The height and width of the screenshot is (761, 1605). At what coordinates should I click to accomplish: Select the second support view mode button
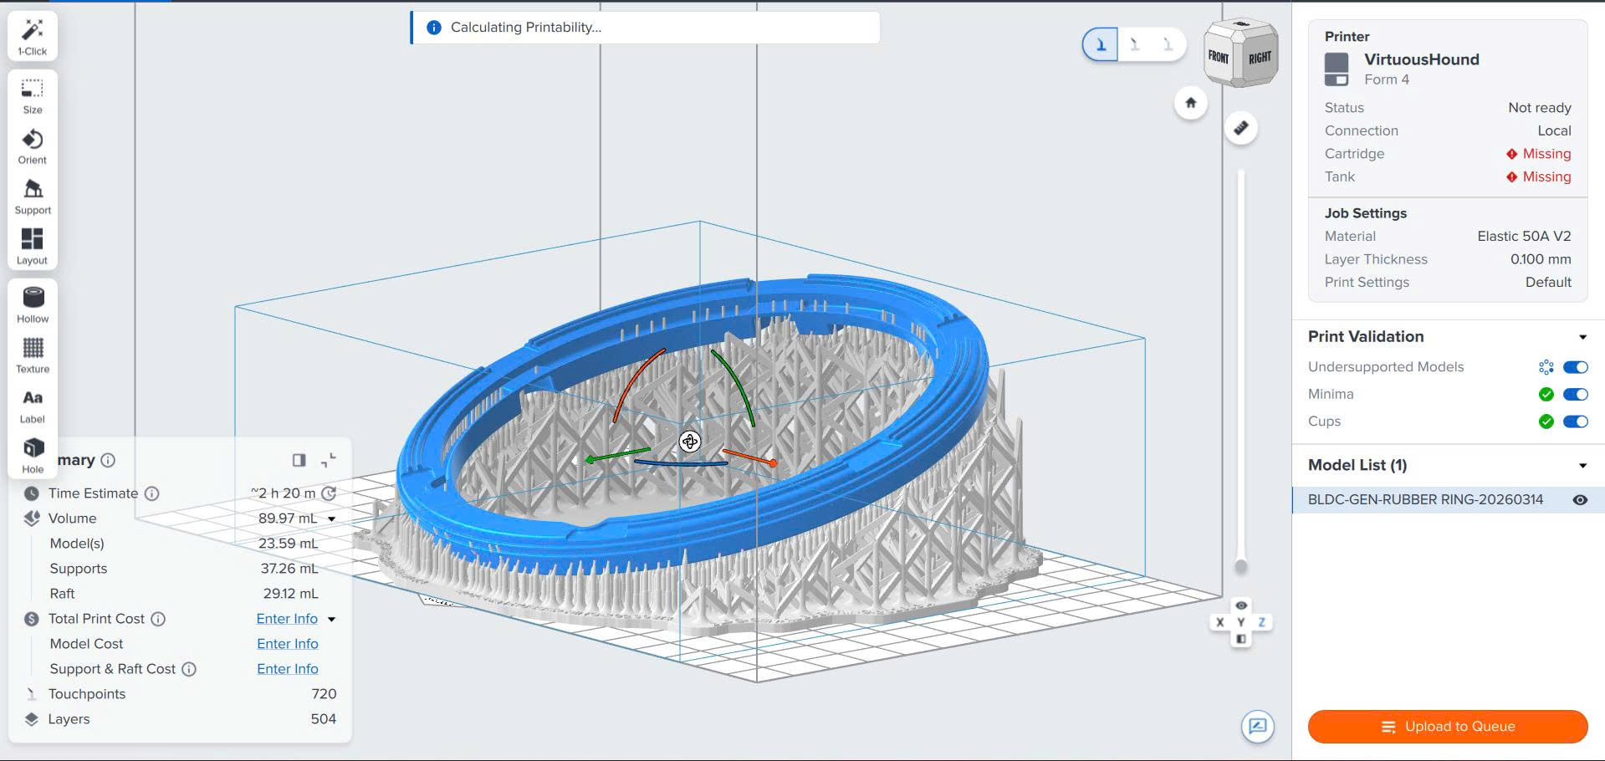(1135, 44)
